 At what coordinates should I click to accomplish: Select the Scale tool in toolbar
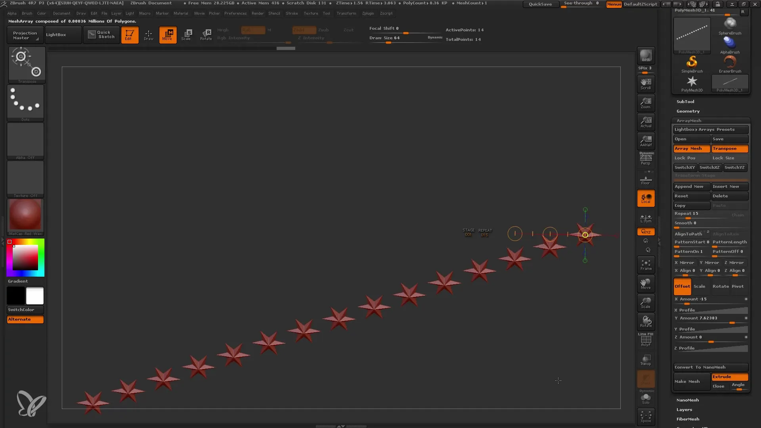coord(187,34)
